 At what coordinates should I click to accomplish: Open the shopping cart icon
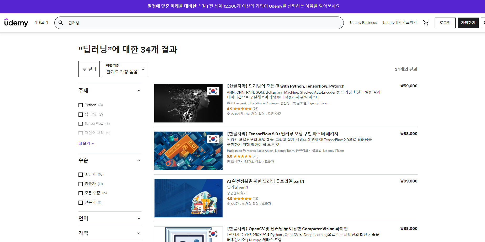click(x=426, y=23)
